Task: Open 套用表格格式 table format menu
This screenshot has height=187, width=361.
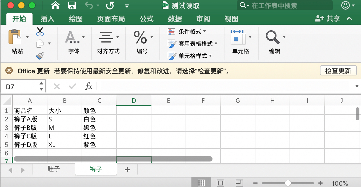Action: point(192,44)
